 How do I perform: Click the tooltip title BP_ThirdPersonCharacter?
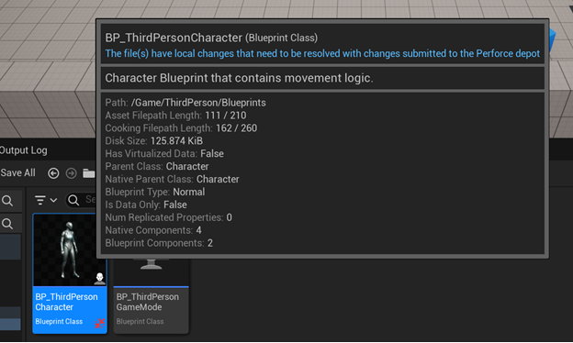pos(174,38)
